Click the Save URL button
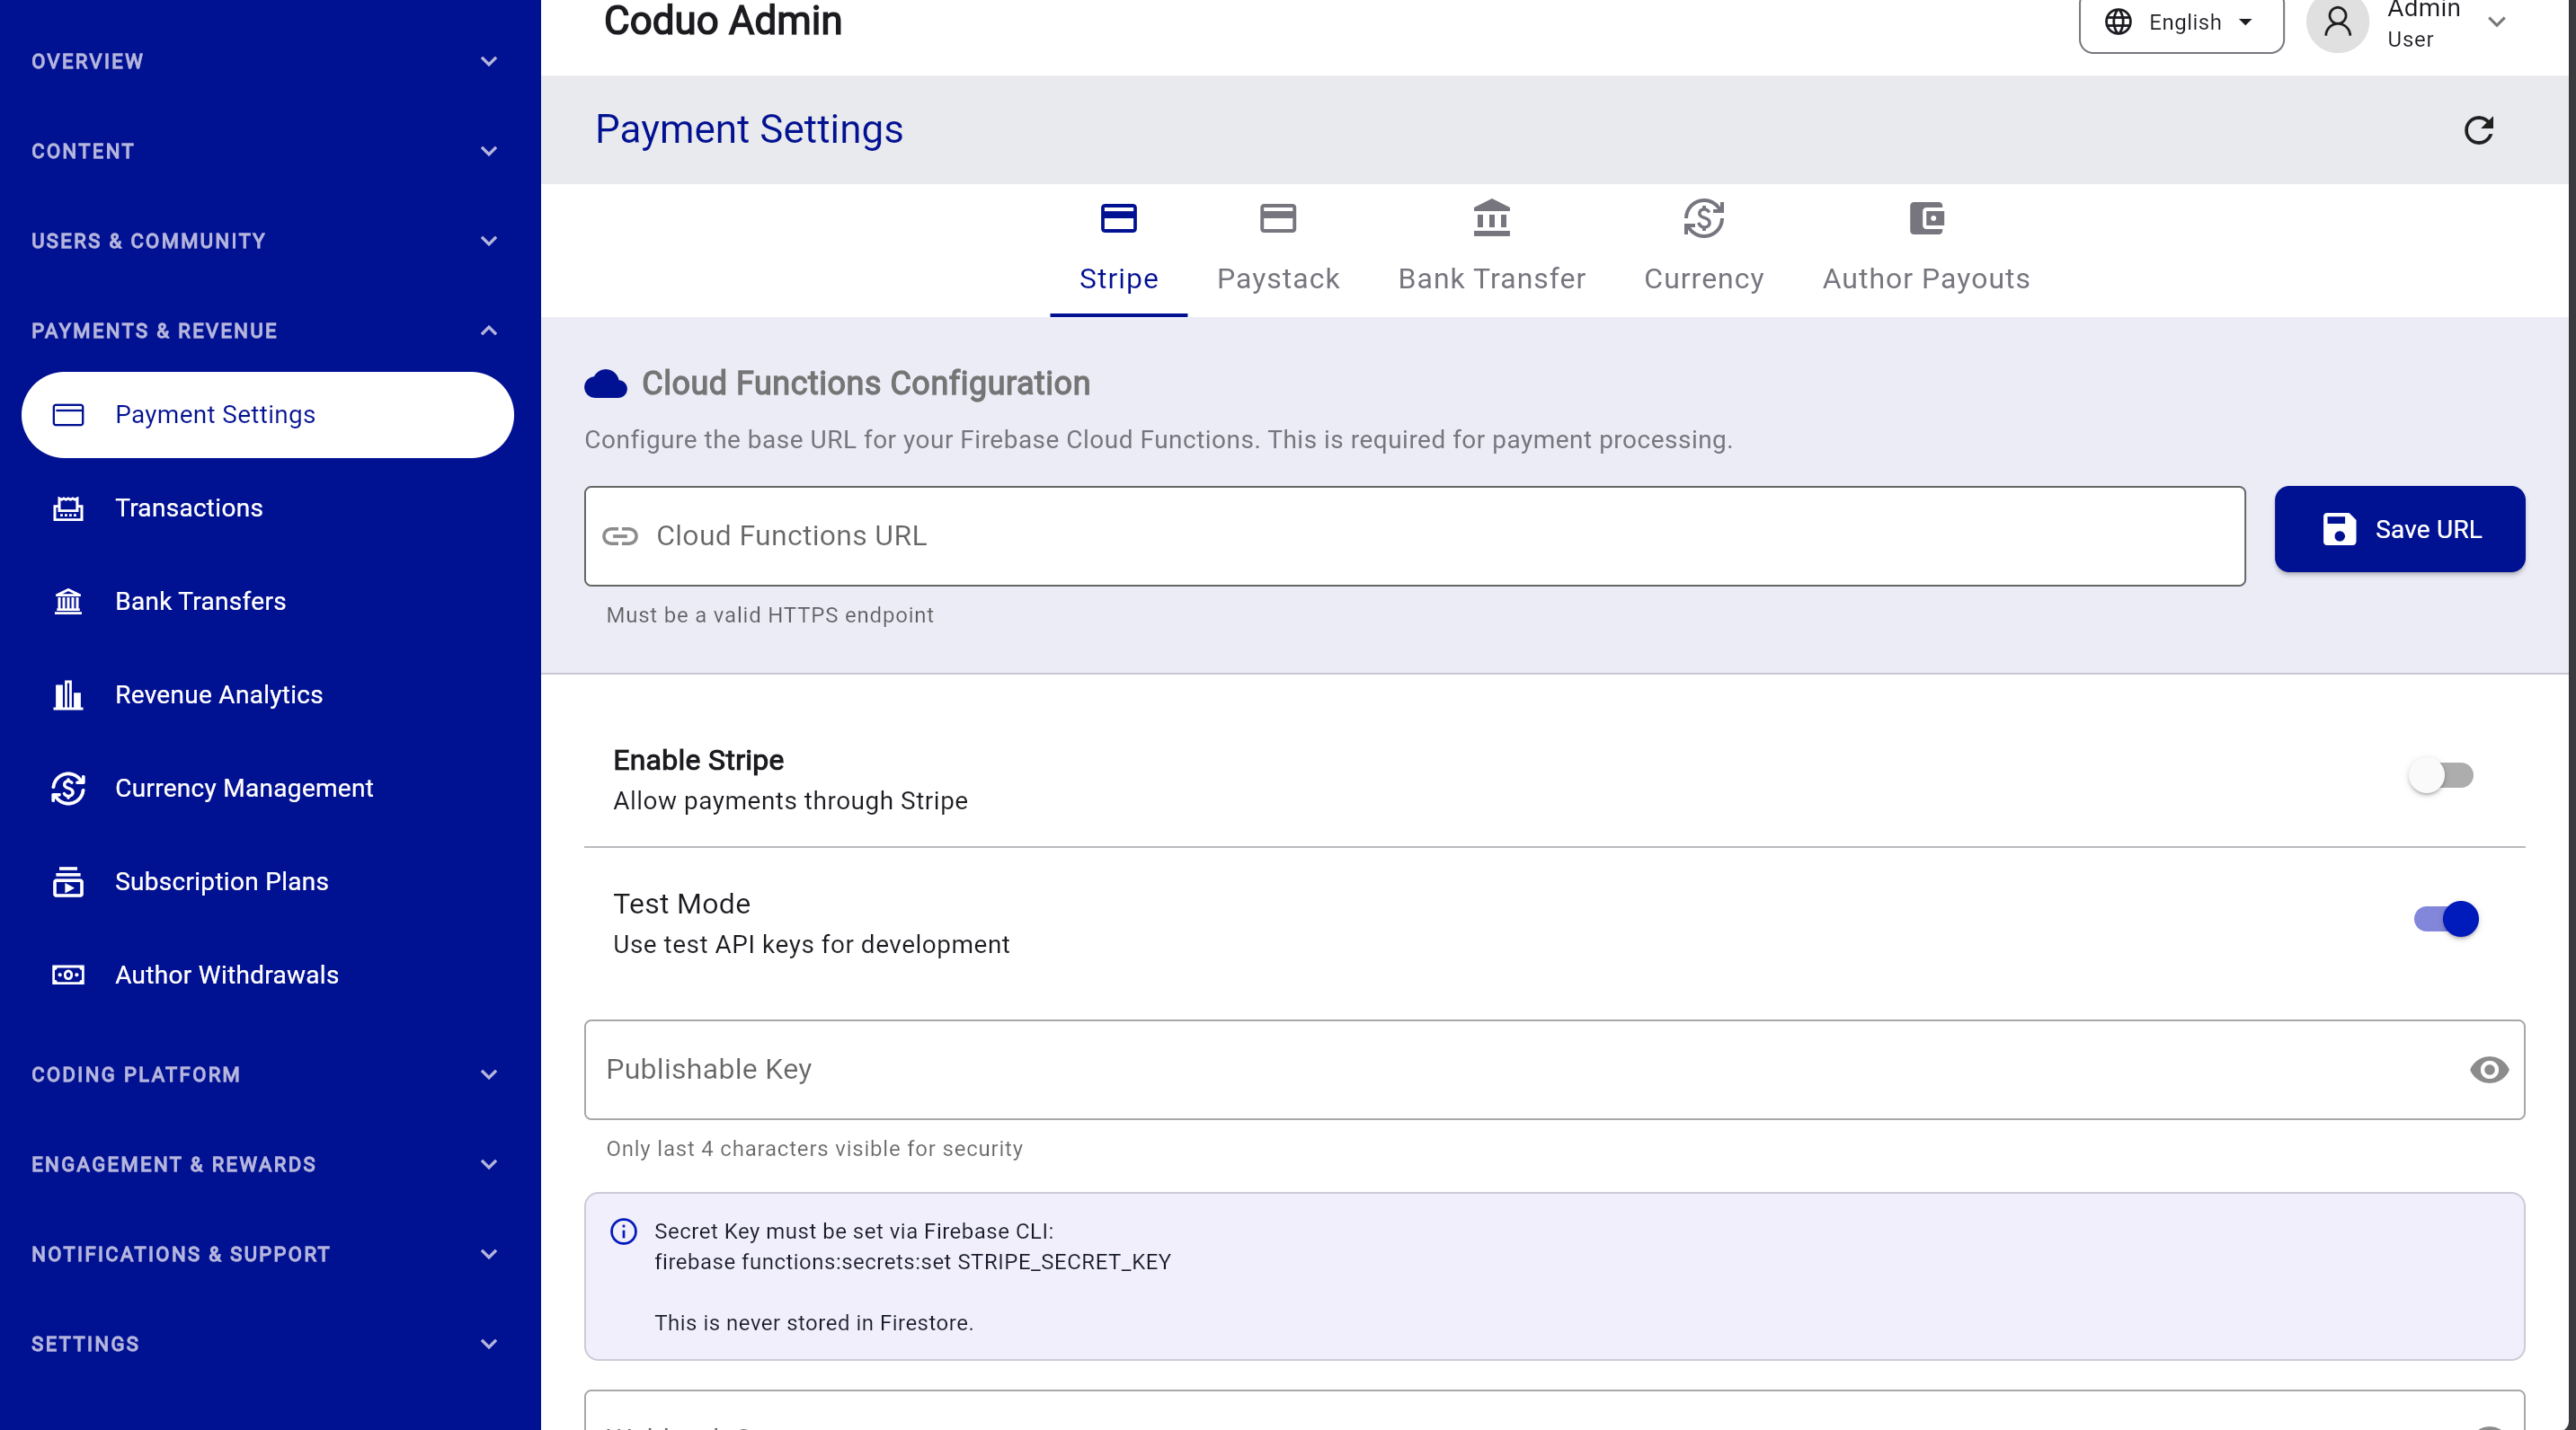Image resolution: width=2576 pixels, height=1430 pixels. click(2399, 530)
